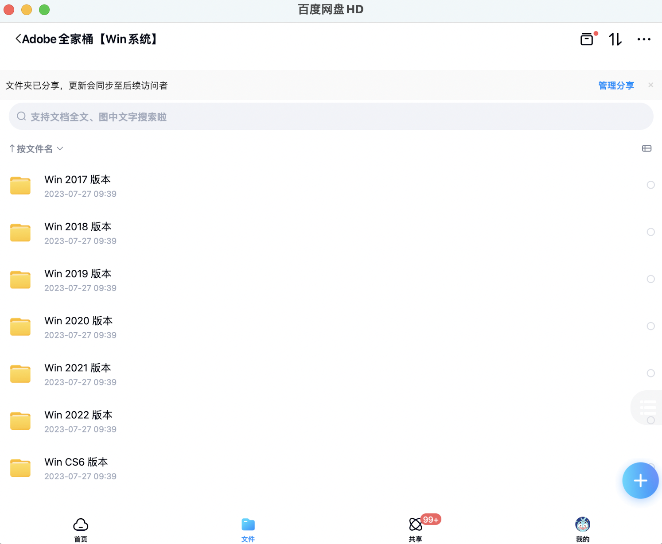
Task: Click the Win 2019 版本 folder name
Action: 78,274
